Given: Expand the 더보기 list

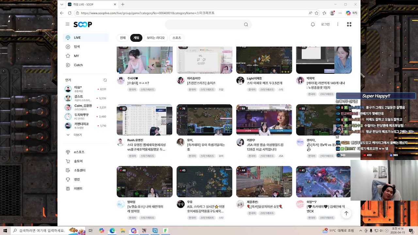Looking at the screenshot, I should tap(74, 135).
